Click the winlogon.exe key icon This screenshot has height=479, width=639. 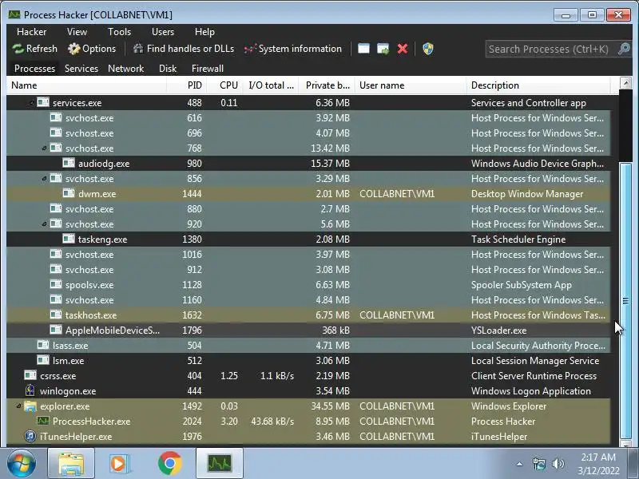pos(30,390)
